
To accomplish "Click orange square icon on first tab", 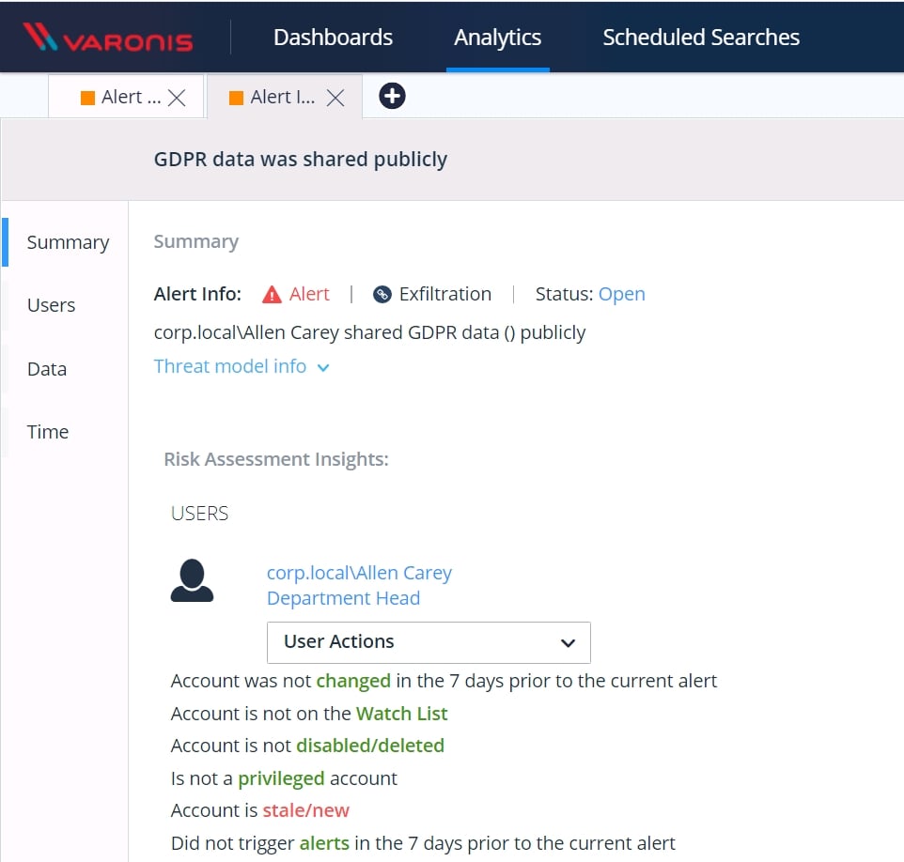I will coord(87,98).
